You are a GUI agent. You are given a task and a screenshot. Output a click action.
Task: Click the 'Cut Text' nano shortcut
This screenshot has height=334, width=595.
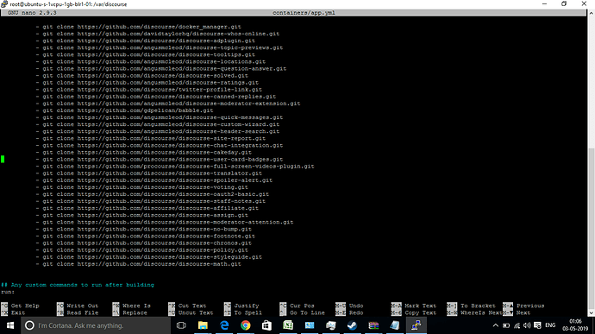click(187, 306)
